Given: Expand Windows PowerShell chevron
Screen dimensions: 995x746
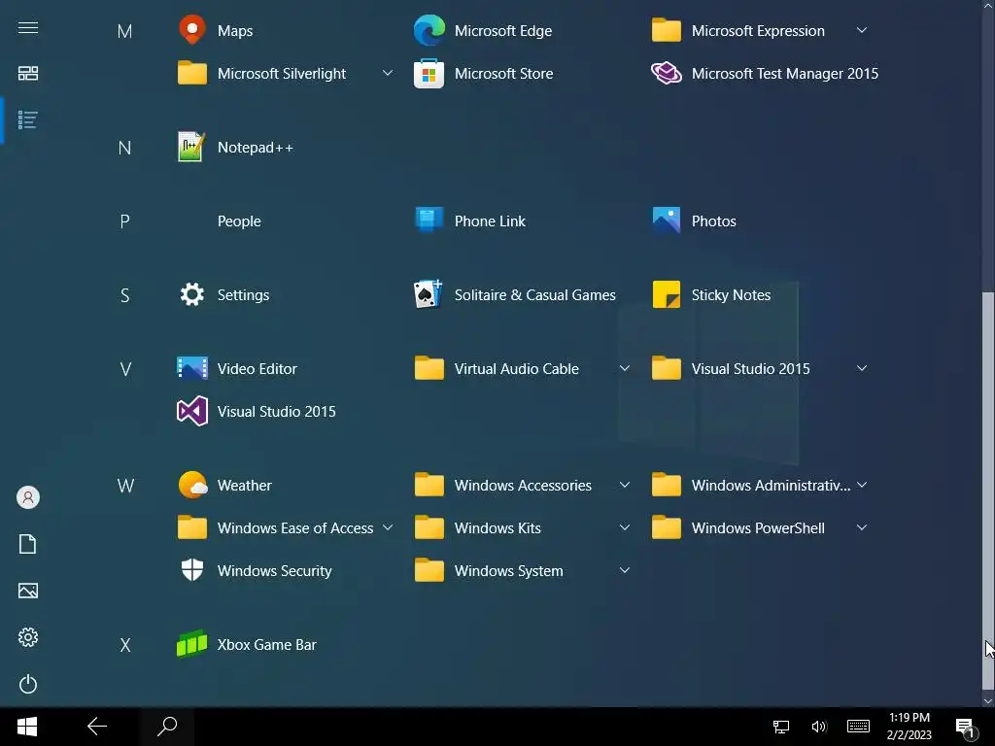Looking at the screenshot, I should [862, 527].
